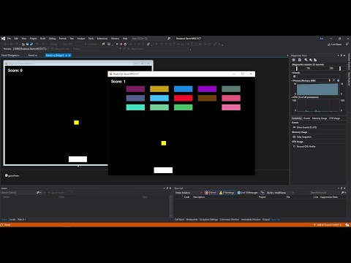Open the Diagnostic Tools window options dropdown
The height and width of the screenshot is (263, 351).
(x=338, y=56)
